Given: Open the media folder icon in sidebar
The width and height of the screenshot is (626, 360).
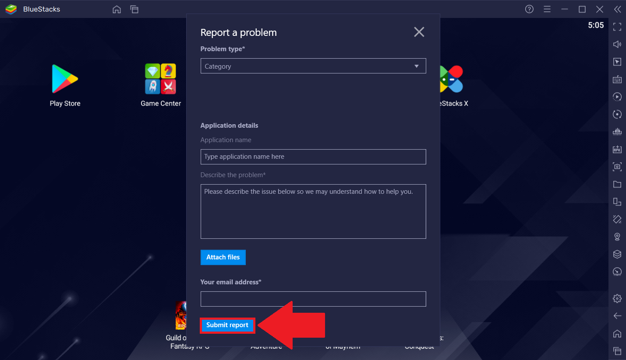Looking at the screenshot, I should [617, 184].
